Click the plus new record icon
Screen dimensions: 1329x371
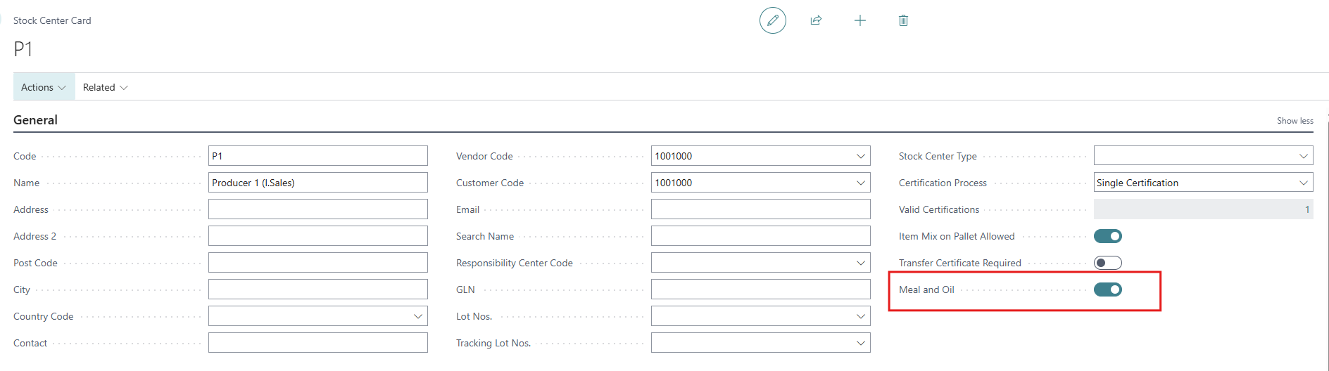[859, 20]
